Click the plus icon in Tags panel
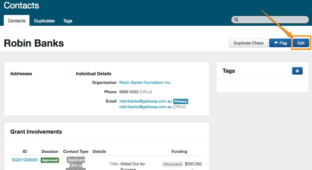Viewport: 312px width, 170px height. click(x=297, y=71)
